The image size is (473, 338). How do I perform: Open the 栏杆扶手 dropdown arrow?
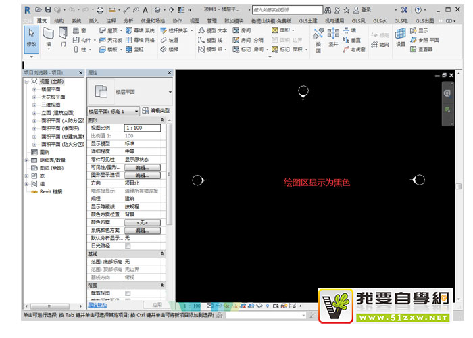click(191, 31)
